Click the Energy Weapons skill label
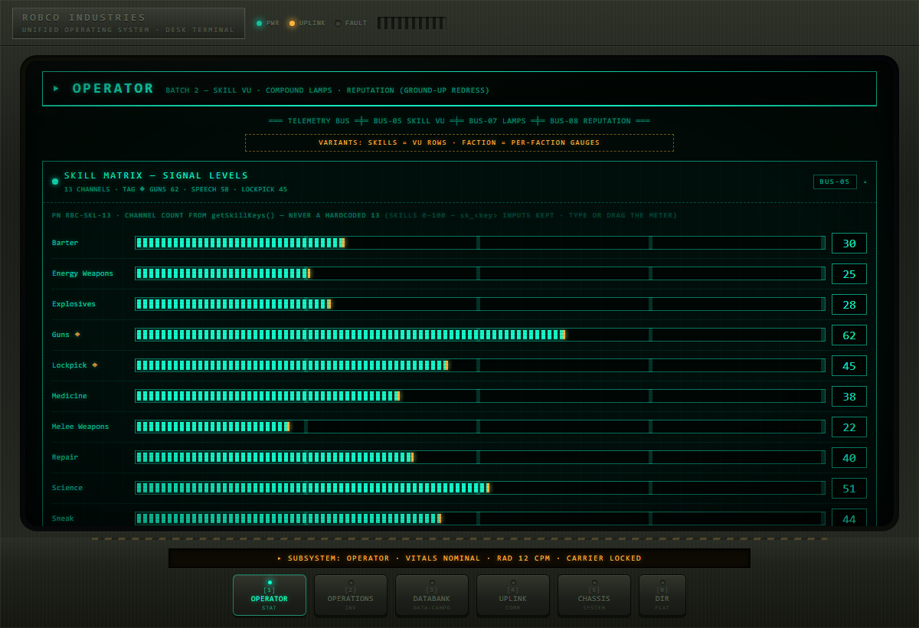This screenshot has width=919, height=628. (x=83, y=273)
